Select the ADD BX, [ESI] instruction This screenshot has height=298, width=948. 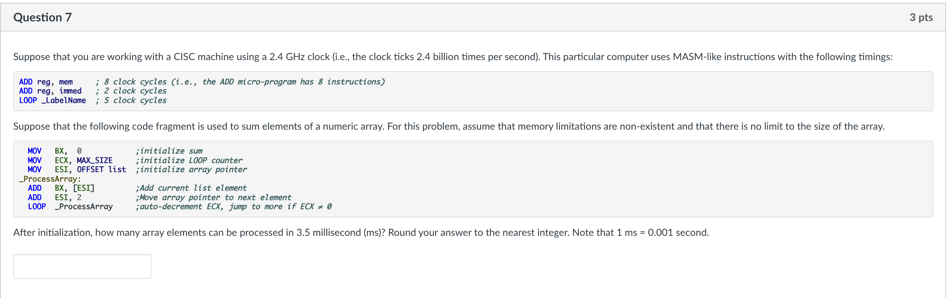[61, 188]
